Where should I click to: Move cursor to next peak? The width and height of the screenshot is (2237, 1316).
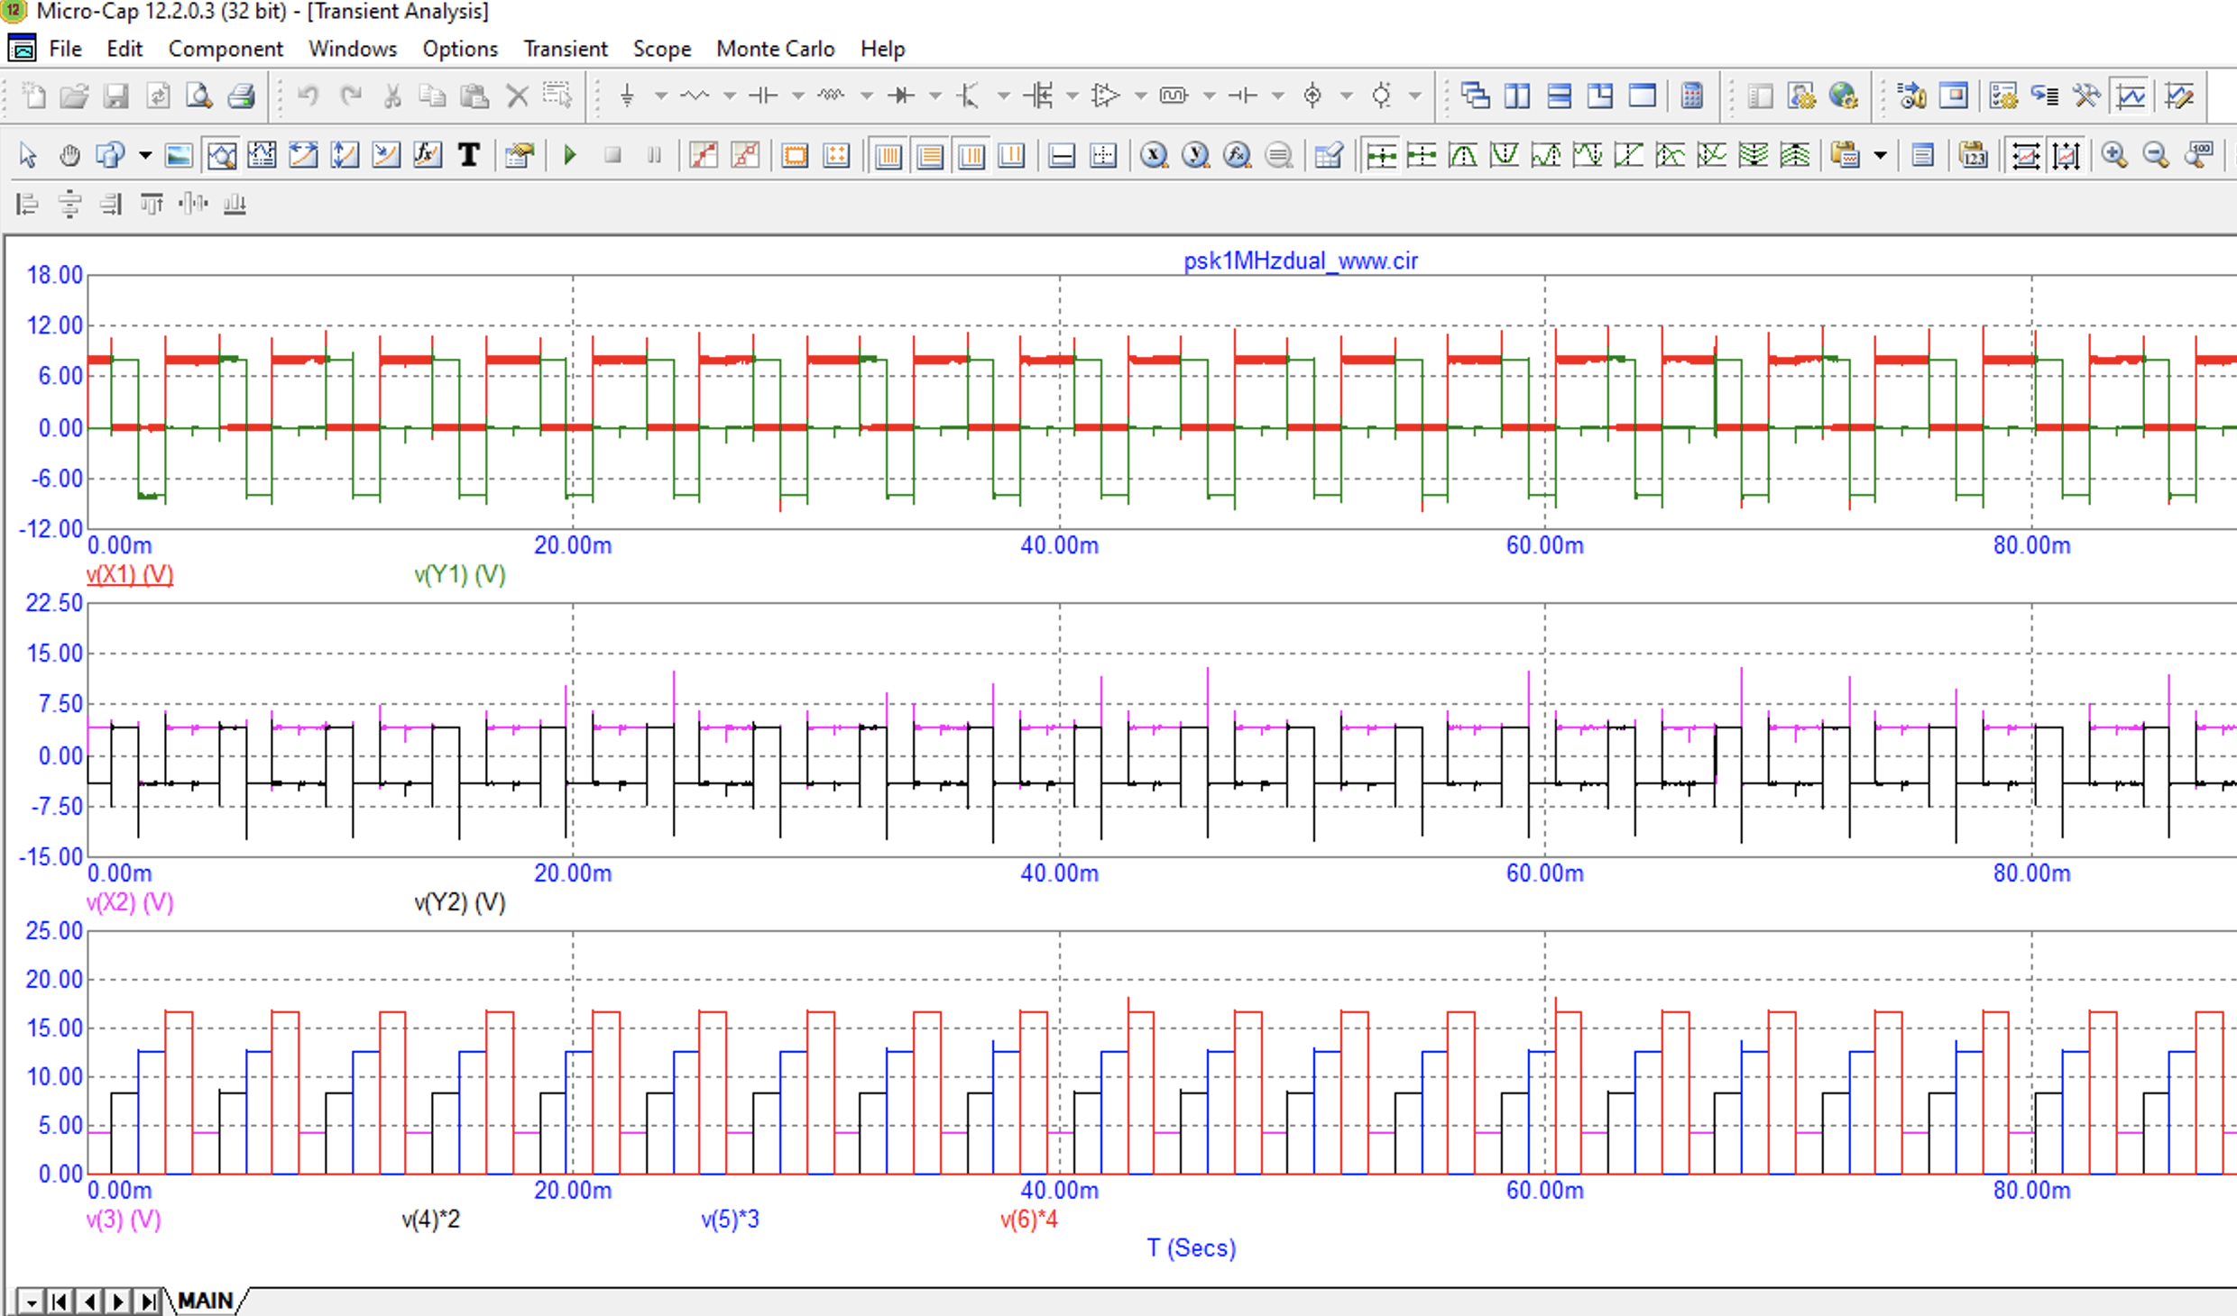pos(1462,156)
